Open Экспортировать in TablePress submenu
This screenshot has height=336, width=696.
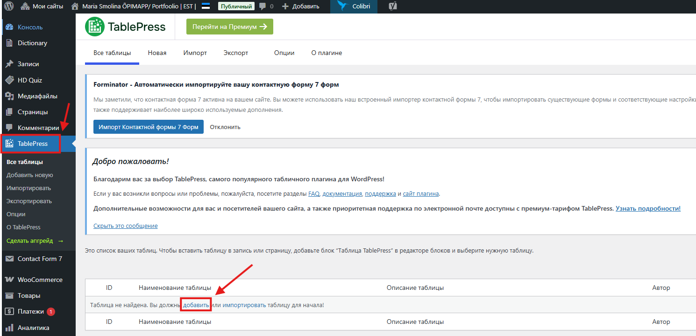[29, 201]
